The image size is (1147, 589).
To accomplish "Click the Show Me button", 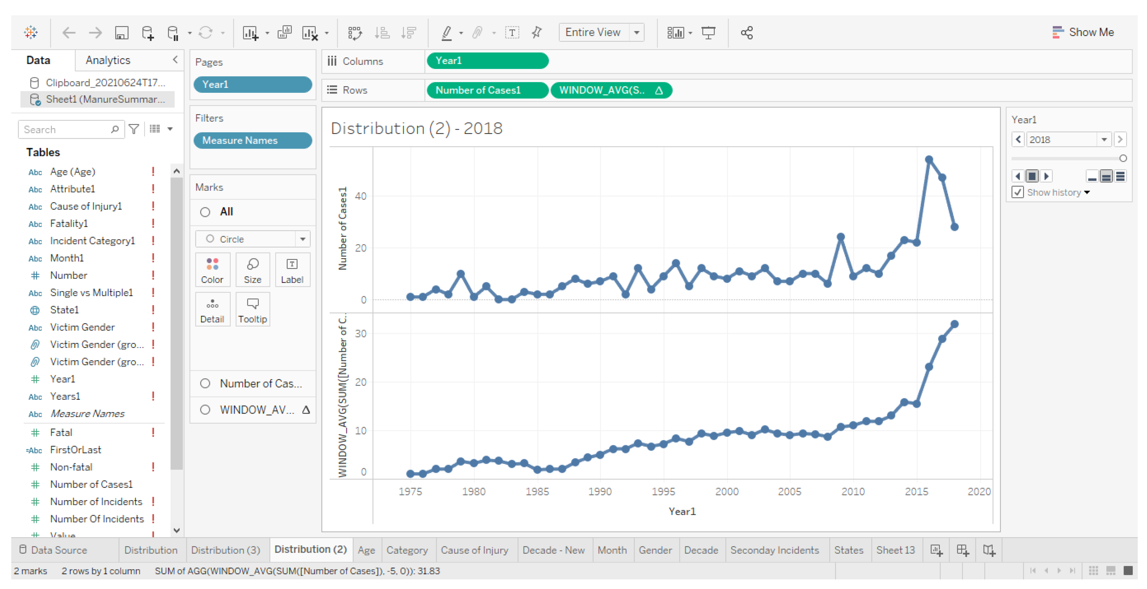I will 1083,32.
